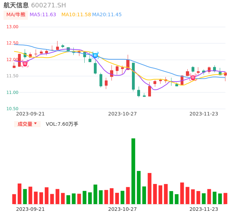The width and height of the screenshot is (242, 214).
Task: Click the stock code 600271.SH
Action: [x=48, y=5]
